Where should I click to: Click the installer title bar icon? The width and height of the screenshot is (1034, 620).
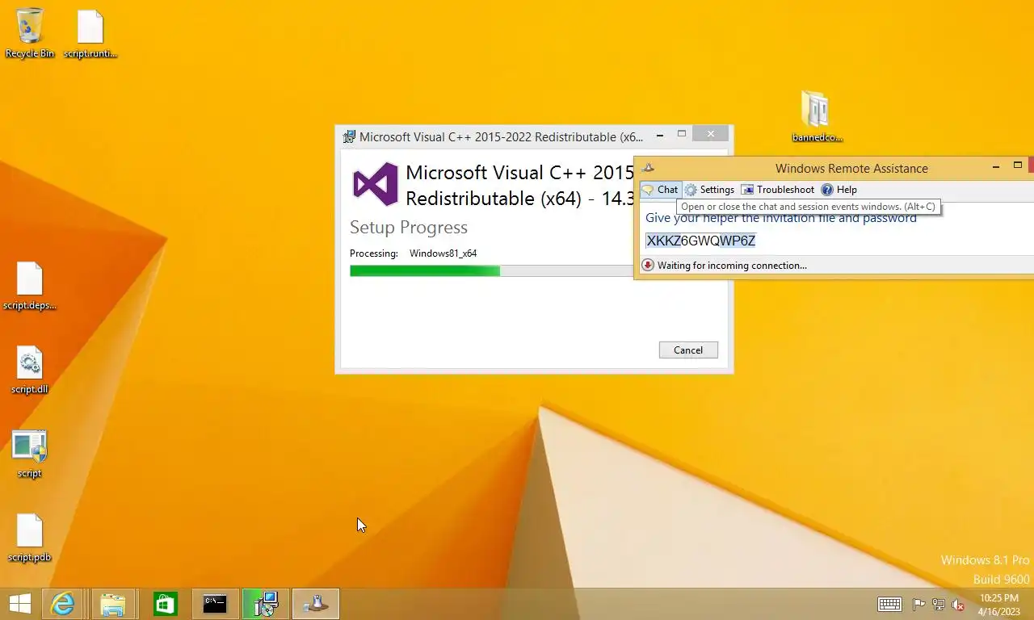349,136
